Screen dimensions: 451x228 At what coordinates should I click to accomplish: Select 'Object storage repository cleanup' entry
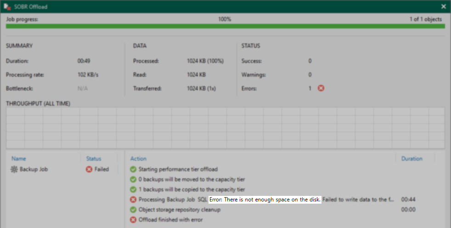tap(180, 210)
